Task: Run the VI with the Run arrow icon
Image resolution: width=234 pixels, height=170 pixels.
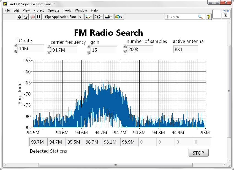Action: (x=19, y=17)
